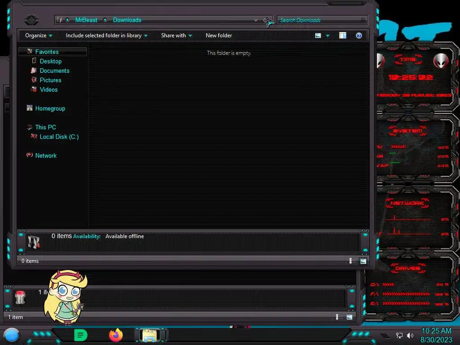Click the Videos icon in sidebar

[34, 89]
